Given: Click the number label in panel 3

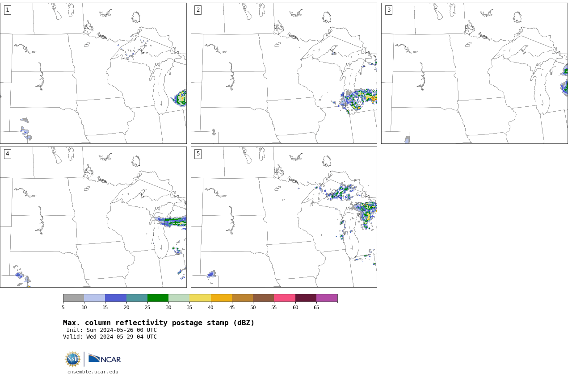Looking at the screenshot, I should (388, 10).
